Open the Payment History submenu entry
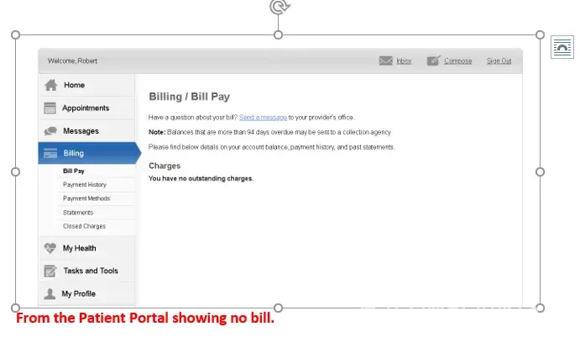The image size is (580, 353). (x=85, y=184)
